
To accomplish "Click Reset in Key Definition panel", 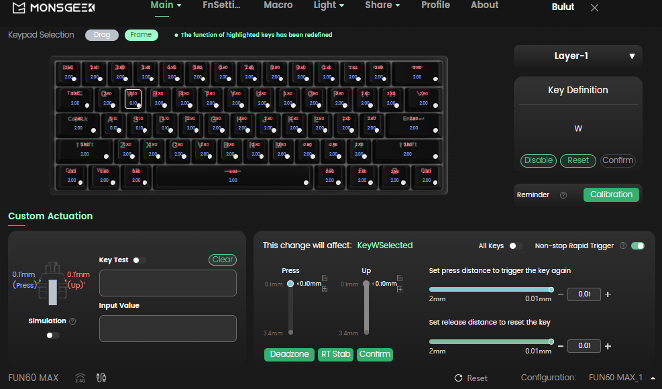I will [578, 160].
